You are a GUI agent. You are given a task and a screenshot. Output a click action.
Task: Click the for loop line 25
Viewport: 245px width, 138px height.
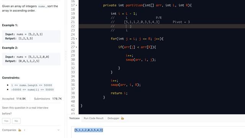click(137, 39)
